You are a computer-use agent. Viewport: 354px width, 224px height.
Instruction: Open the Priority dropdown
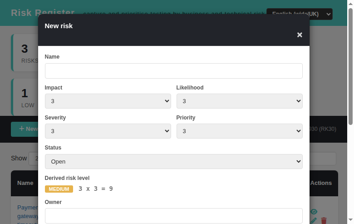(239, 131)
